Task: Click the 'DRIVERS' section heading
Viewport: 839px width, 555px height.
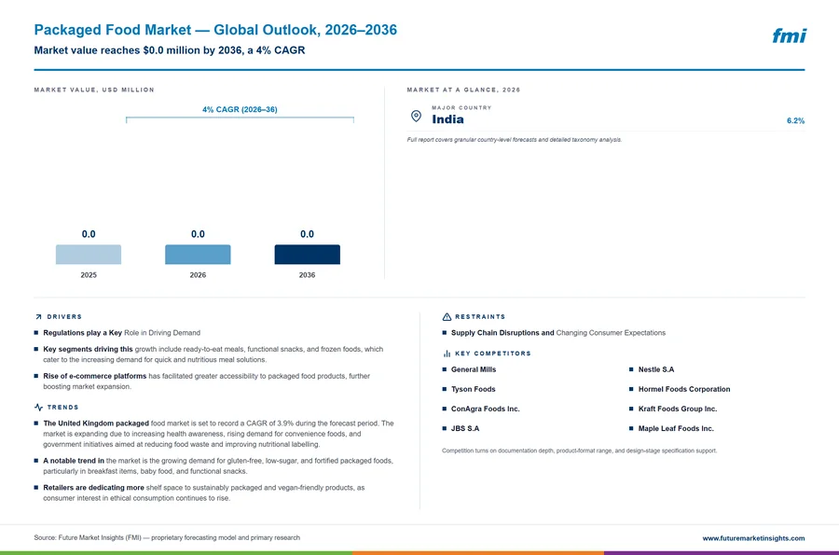Action: pos(64,317)
